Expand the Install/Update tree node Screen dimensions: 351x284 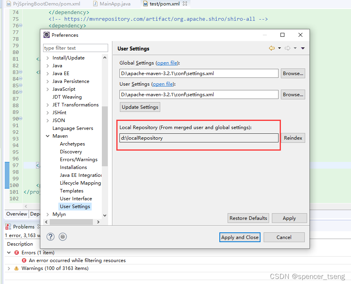(47, 58)
